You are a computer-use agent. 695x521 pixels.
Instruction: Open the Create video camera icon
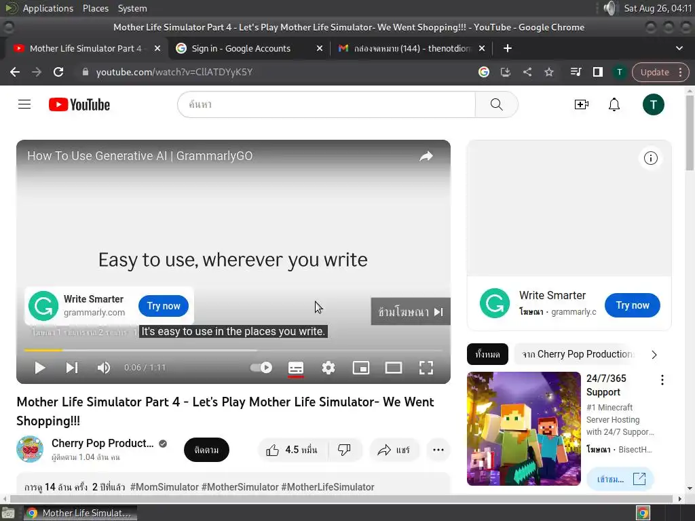tap(581, 104)
